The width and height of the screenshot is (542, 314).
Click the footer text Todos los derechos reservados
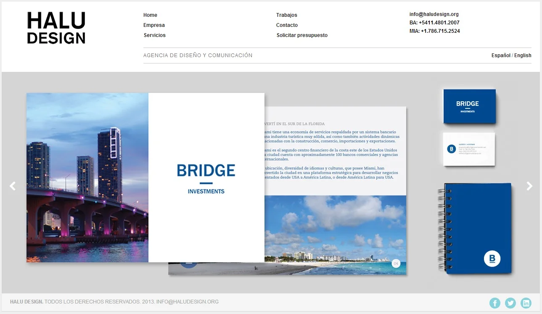93,302
